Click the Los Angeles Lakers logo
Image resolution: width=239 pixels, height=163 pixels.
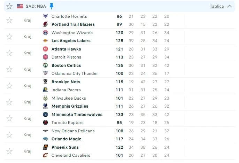45,41
